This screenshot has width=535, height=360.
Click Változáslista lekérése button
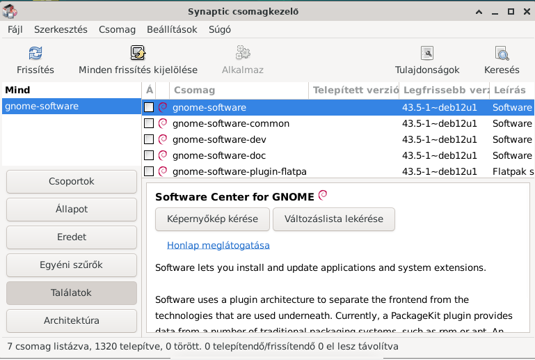pyautogui.click(x=334, y=219)
